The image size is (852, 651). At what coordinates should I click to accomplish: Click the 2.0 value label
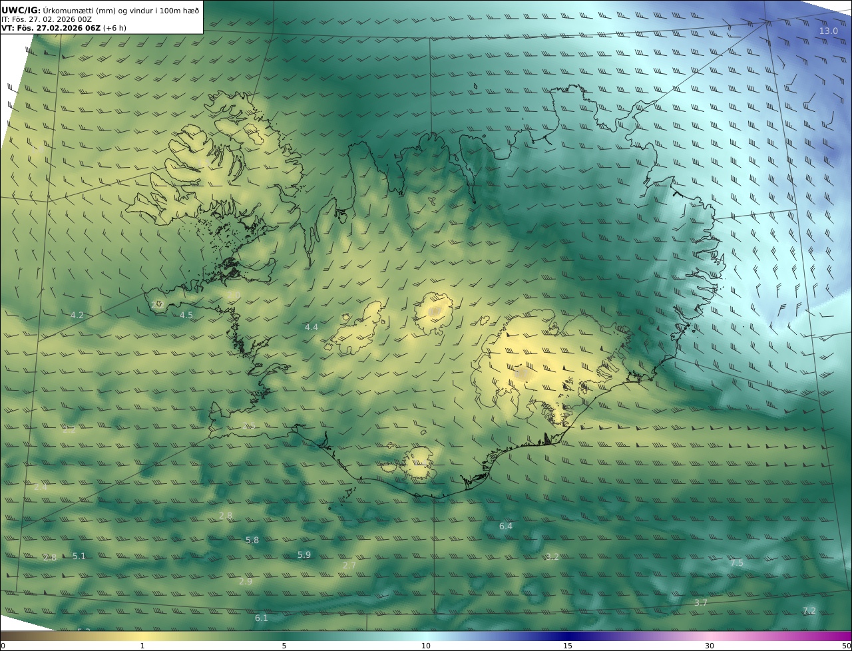click(233, 294)
